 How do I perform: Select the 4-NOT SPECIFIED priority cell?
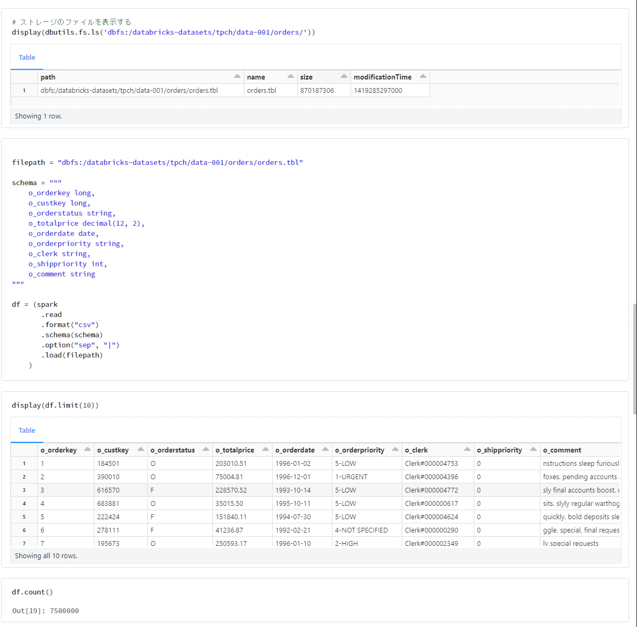point(367,530)
